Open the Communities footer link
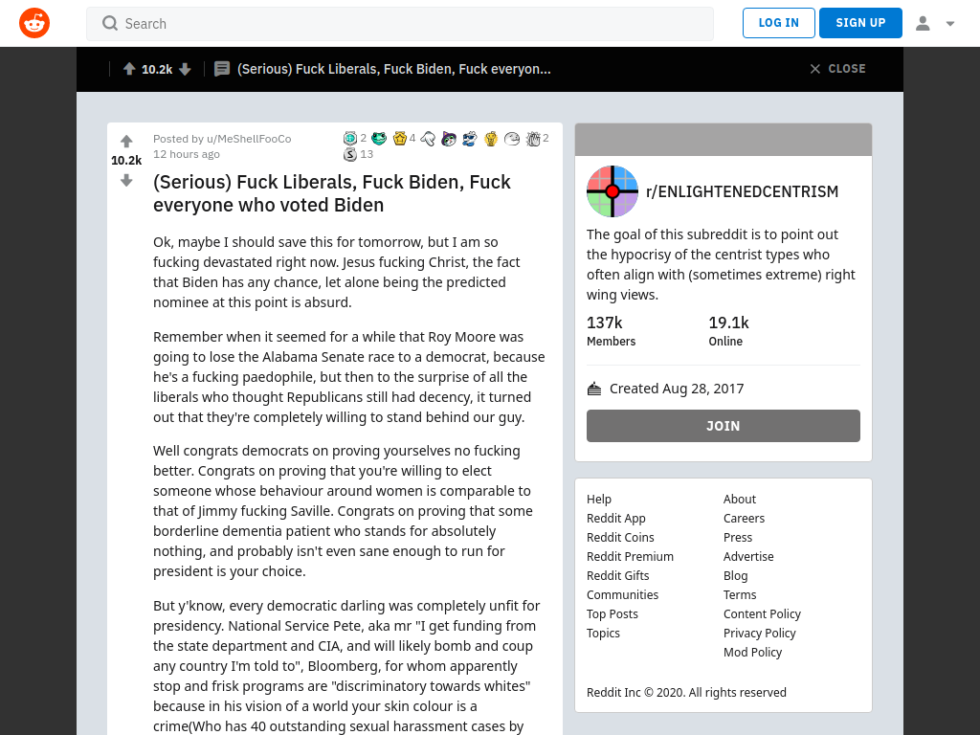The width and height of the screenshot is (980, 735). tap(622, 595)
